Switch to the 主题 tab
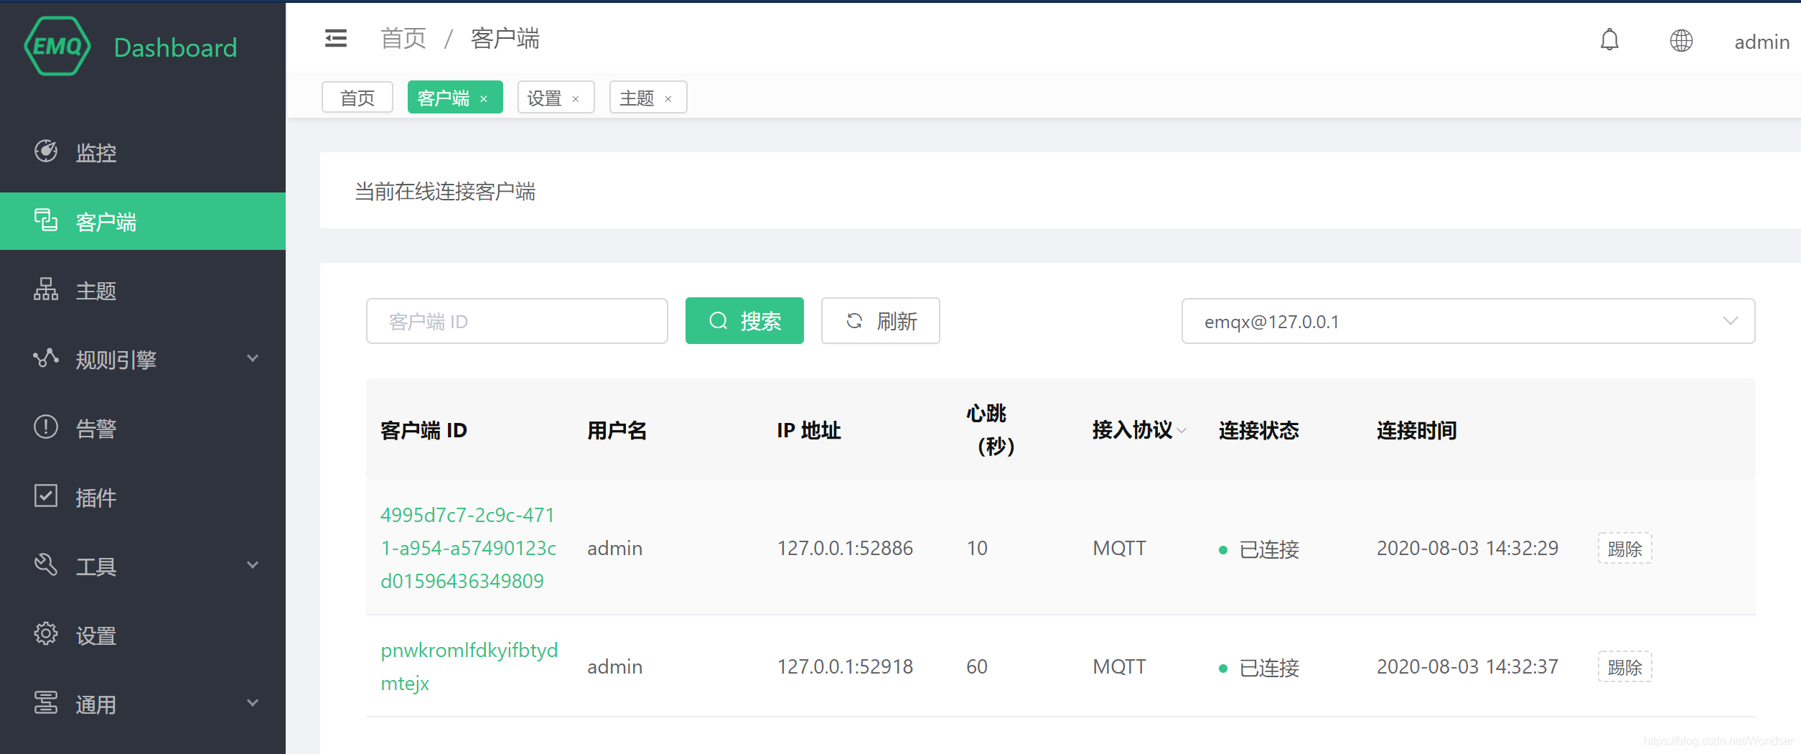 coord(648,98)
